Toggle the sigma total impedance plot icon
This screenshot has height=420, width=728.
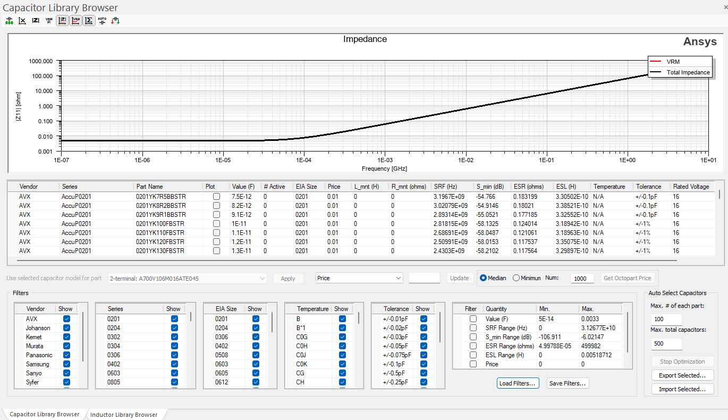click(x=89, y=21)
